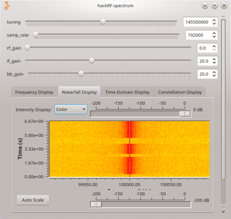Click the tuning spinbox up arrow

pos(214,20)
